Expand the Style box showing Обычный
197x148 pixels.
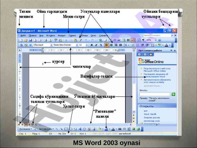tap(51, 45)
